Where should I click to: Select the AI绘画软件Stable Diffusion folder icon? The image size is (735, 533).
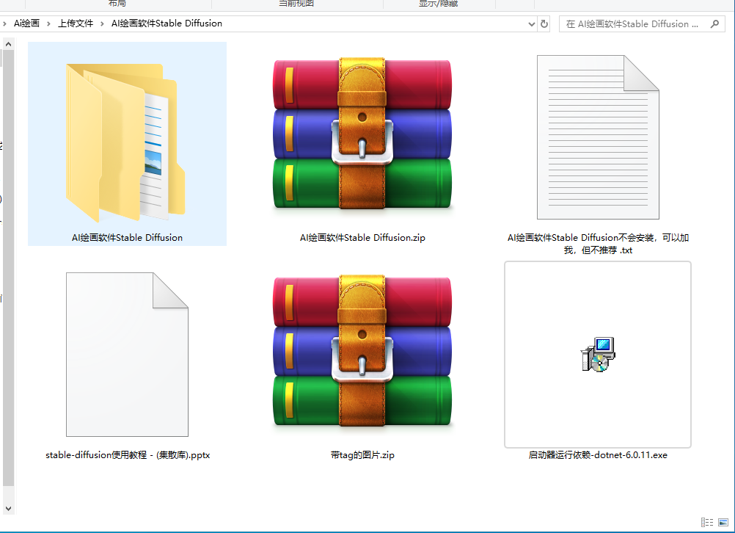[x=125, y=142]
